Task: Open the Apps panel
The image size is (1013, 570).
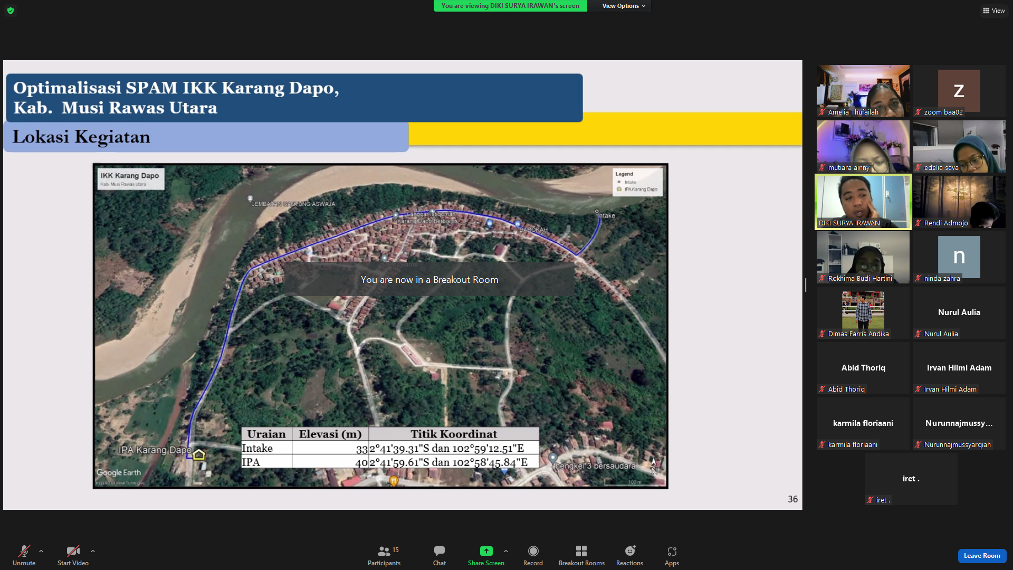Action: [x=672, y=555]
